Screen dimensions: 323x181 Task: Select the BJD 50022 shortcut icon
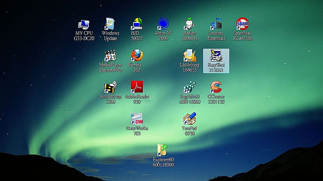point(137,25)
